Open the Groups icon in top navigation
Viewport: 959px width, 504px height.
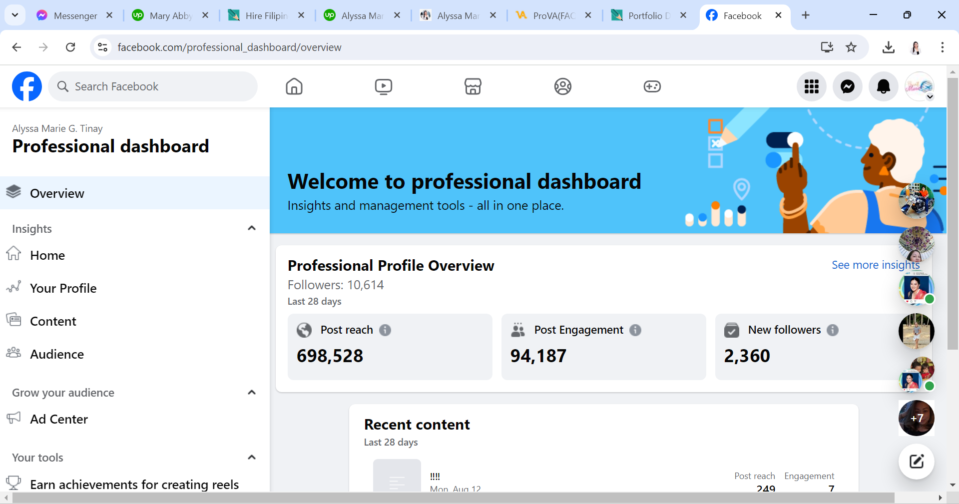point(563,86)
